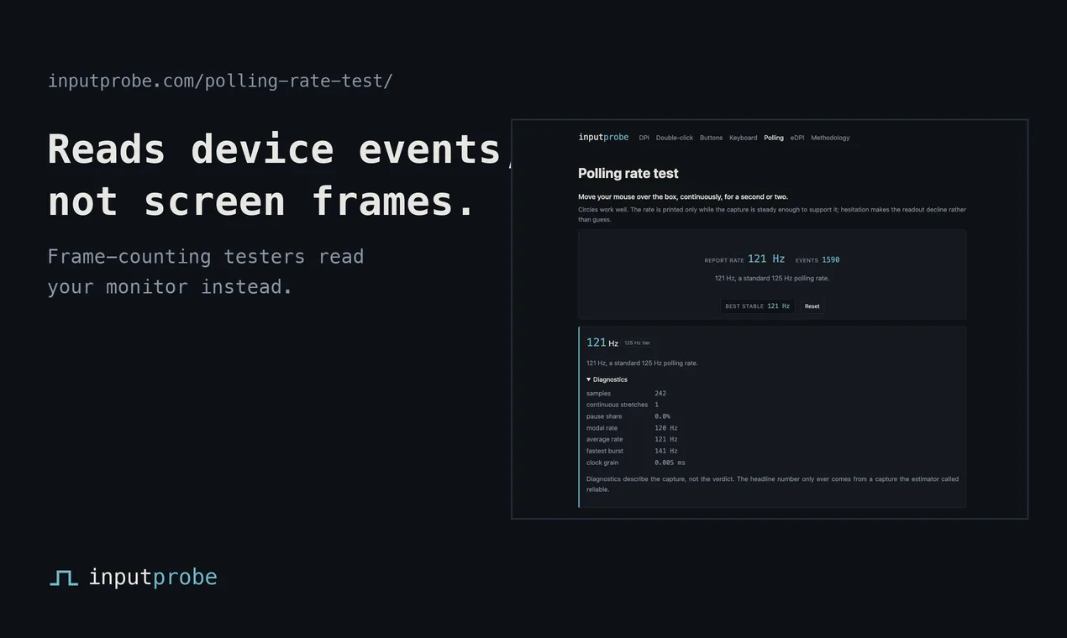Open the inputprobe home link in navbar

[603, 138]
